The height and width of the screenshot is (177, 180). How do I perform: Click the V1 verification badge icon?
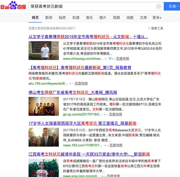click(x=111, y=58)
